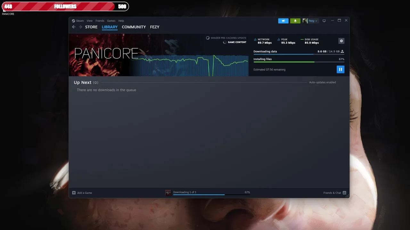Click the Steam logo icon in menu bar
The image size is (410, 230).
pos(73,21)
